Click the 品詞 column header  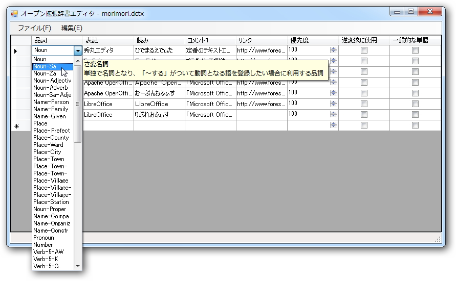[57, 40]
